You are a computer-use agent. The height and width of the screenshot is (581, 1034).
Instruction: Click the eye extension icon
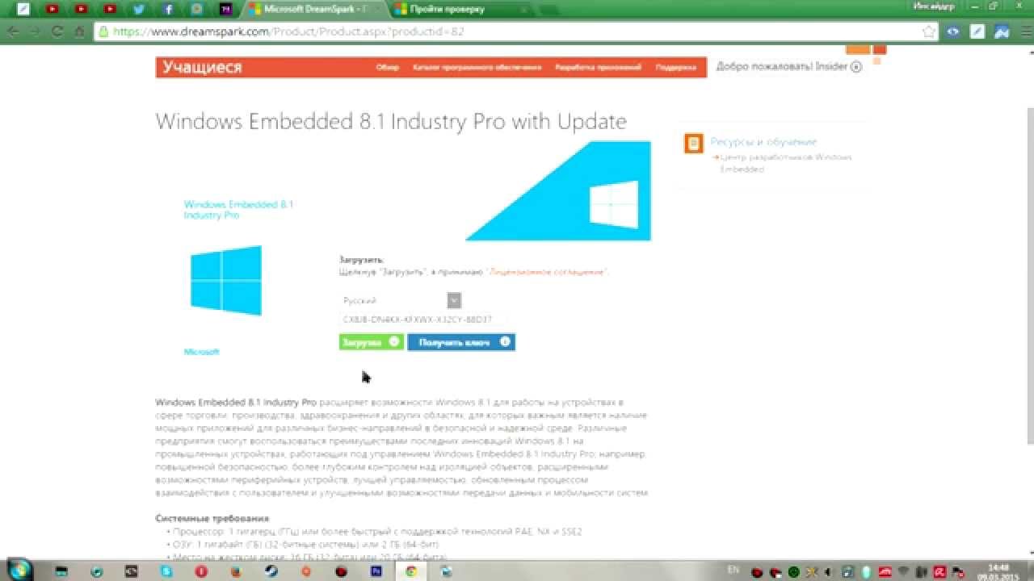(x=953, y=32)
